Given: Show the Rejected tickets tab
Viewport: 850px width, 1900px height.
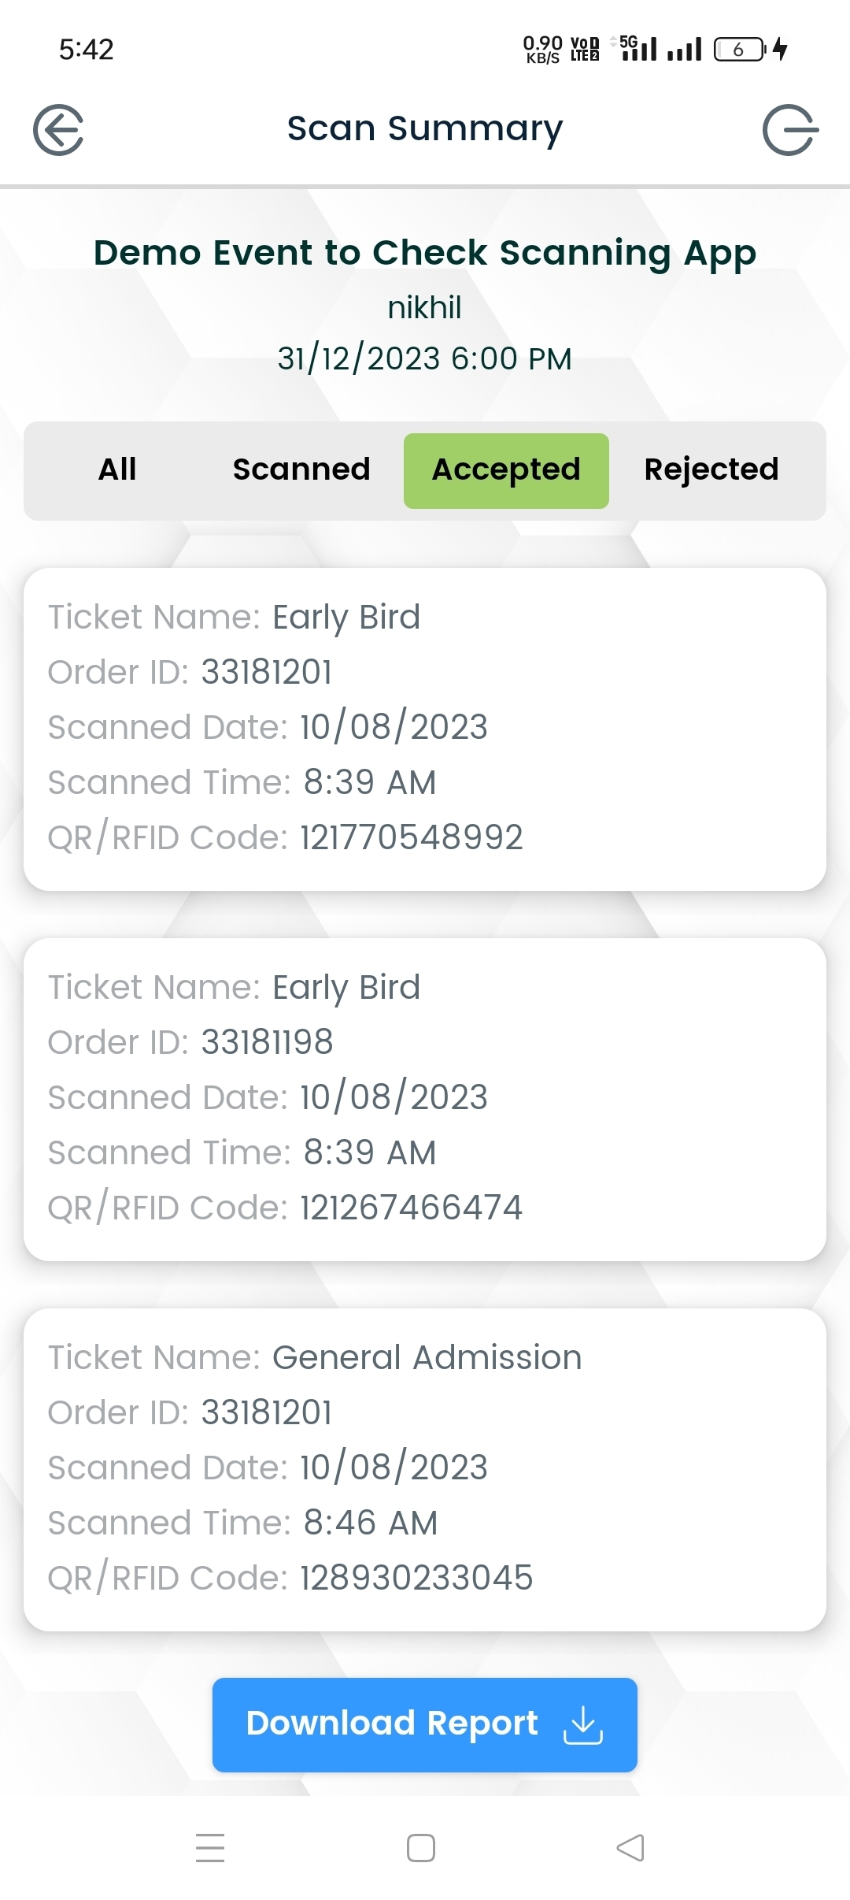Looking at the screenshot, I should point(711,469).
